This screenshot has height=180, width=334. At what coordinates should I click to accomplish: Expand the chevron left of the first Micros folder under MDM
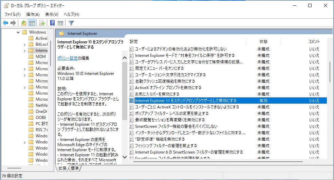pyautogui.click(x=24, y=69)
